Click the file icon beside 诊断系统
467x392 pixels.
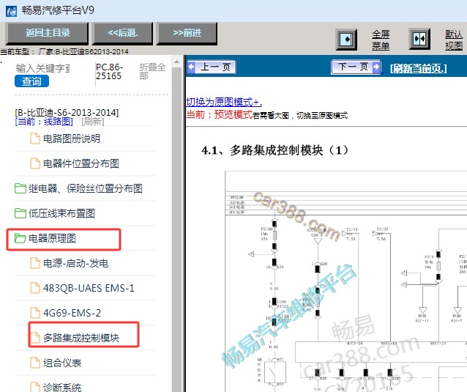point(35,387)
